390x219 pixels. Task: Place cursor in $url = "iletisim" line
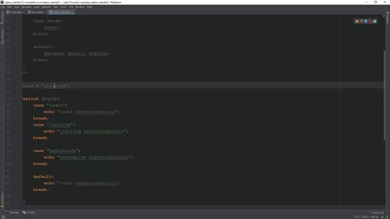pyautogui.click(x=203, y=86)
